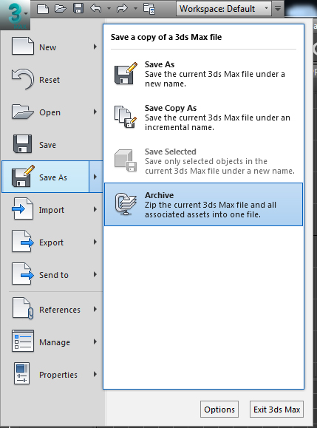The height and width of the screenshot is (428, 317).
Task: Choose Archive to zip file and assets
Action: point(204,205)
